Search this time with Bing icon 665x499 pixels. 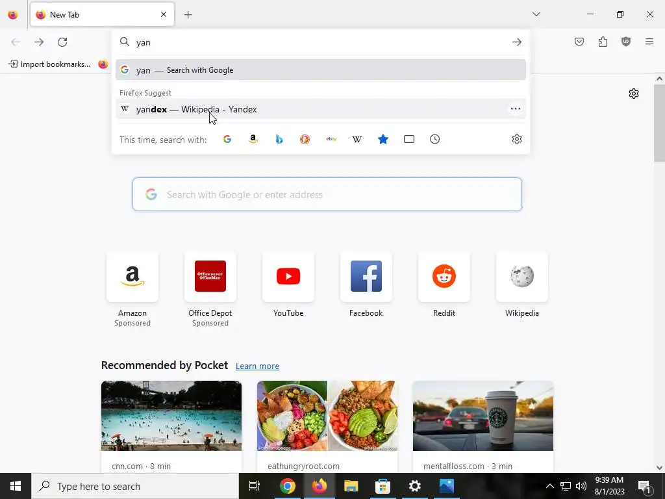click(x=279, y=139)
